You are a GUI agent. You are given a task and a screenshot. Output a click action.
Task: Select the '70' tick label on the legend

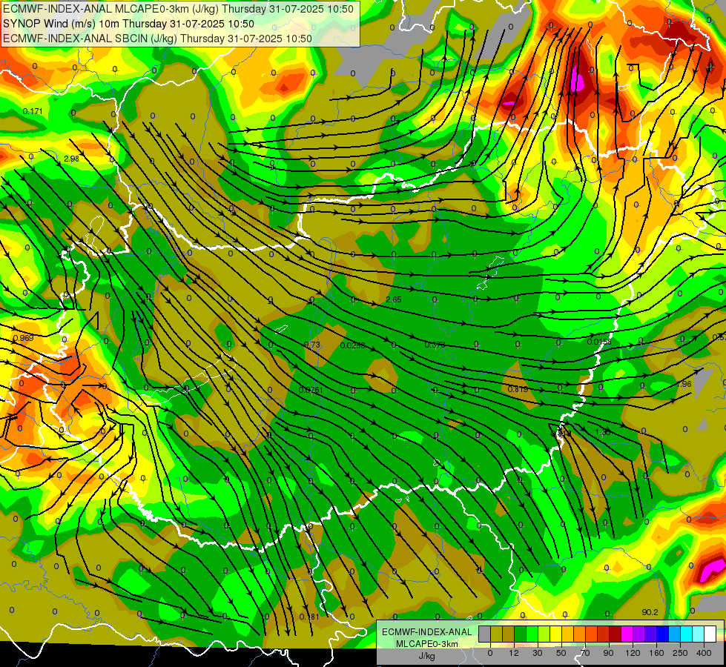585,653
